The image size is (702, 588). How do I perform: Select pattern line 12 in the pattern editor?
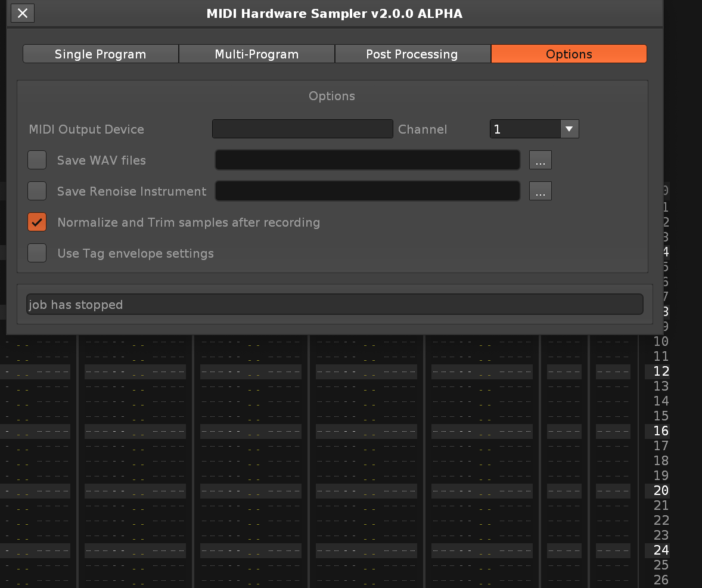coord(661,371)
